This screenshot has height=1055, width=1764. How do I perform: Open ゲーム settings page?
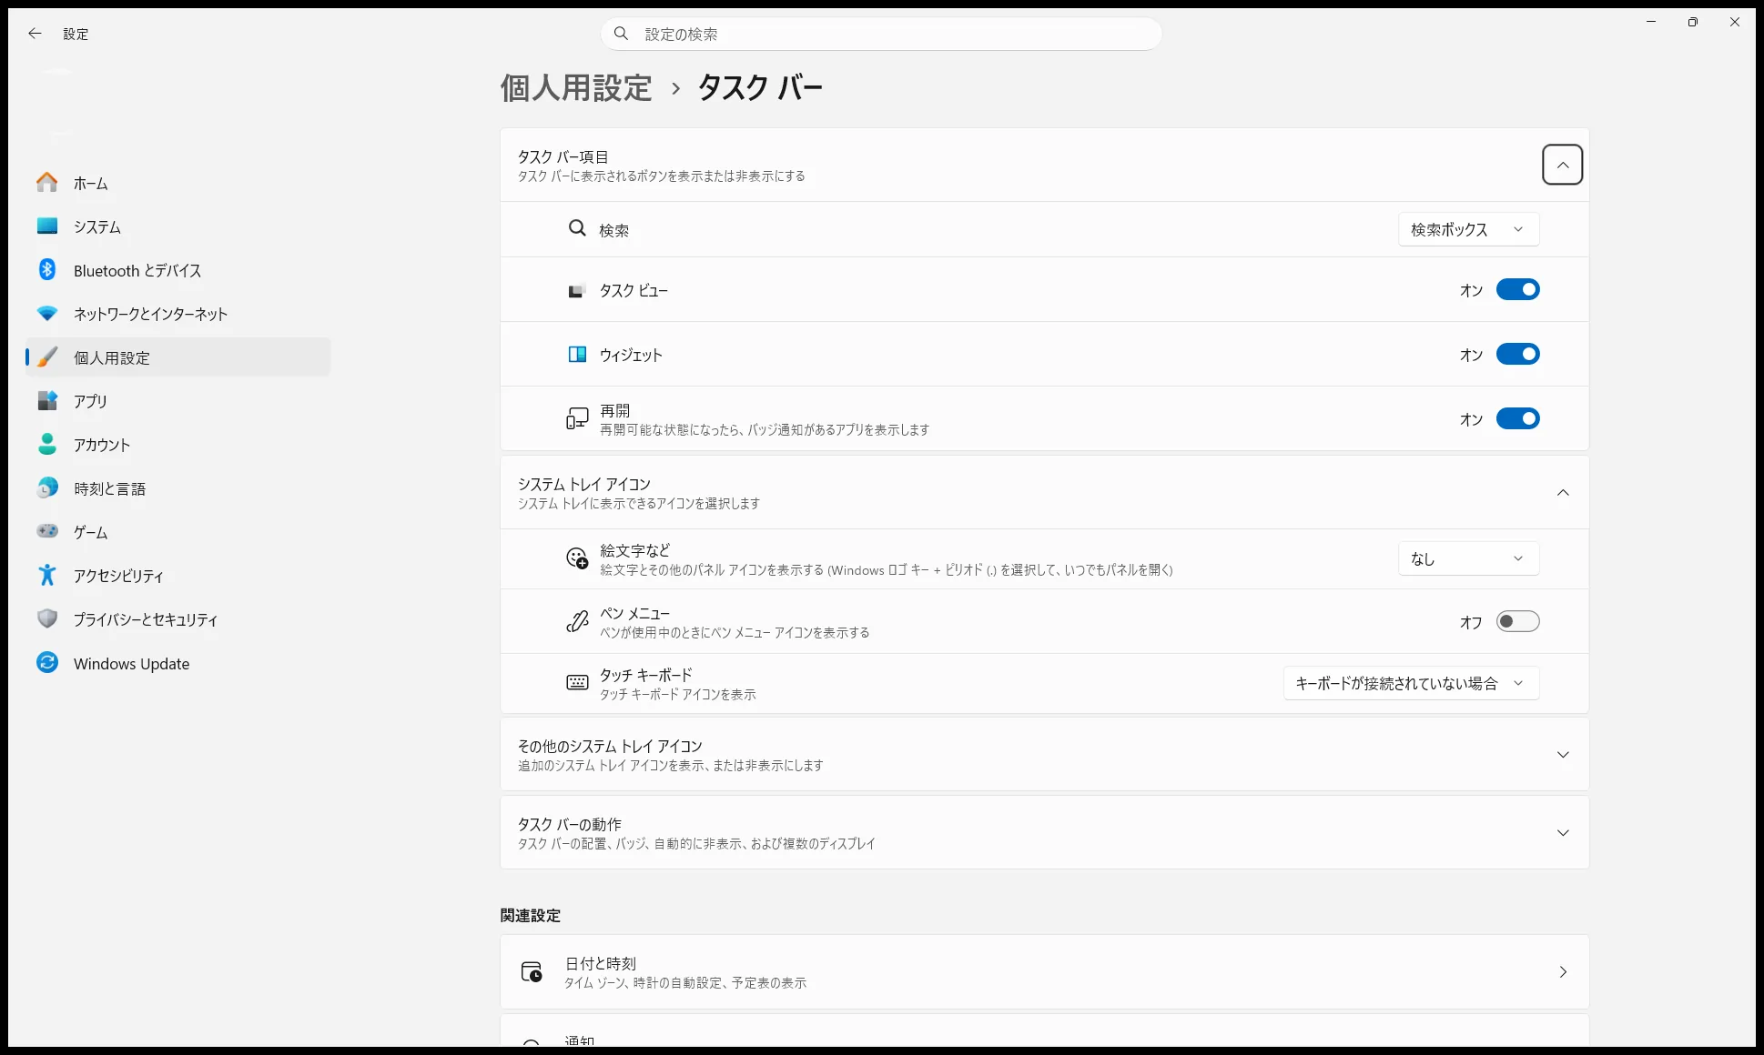pyautogui.click(x=177, y=532)
